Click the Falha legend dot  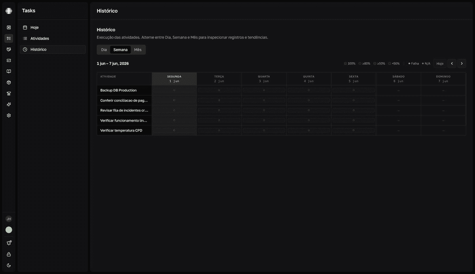(409, 63)
